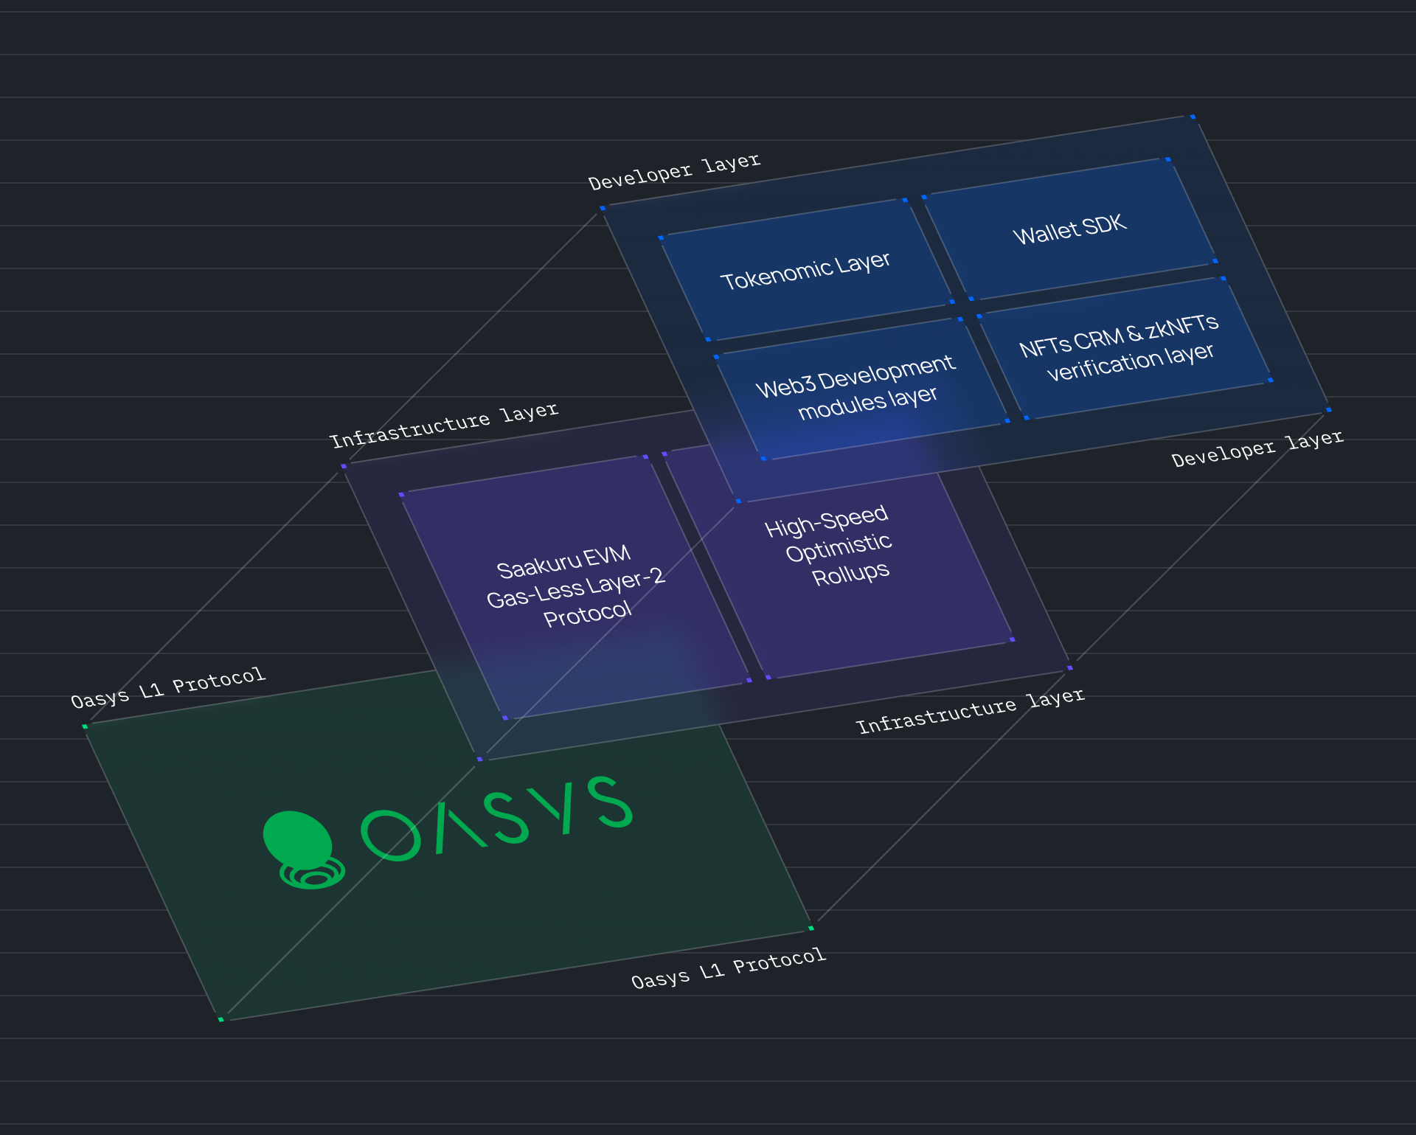Image resolution: width=1416 pixels, height=1135 pixels.
Task: Click the top-left Infrastructure layer label
Action: pos(443,426)
